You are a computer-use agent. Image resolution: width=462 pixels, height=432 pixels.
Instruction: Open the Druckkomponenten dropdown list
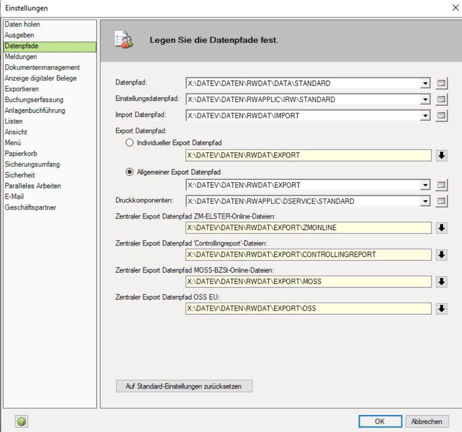coord(425,201)
